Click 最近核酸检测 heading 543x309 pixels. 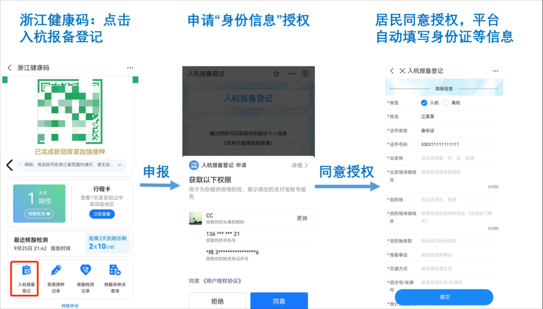pos(31,240)
